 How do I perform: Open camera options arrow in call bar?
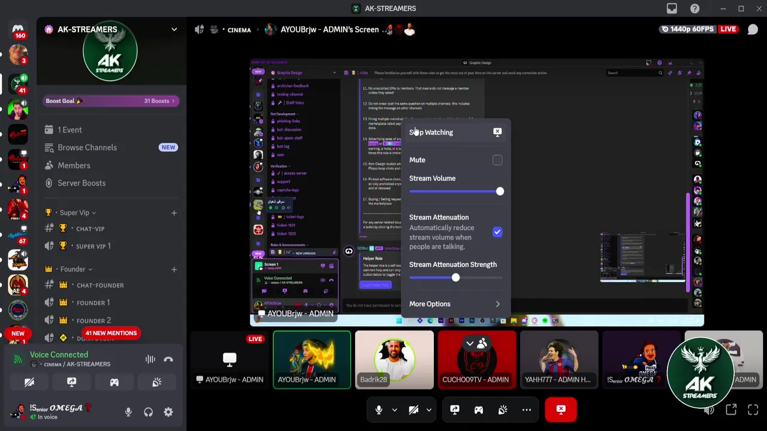[429, 410]
